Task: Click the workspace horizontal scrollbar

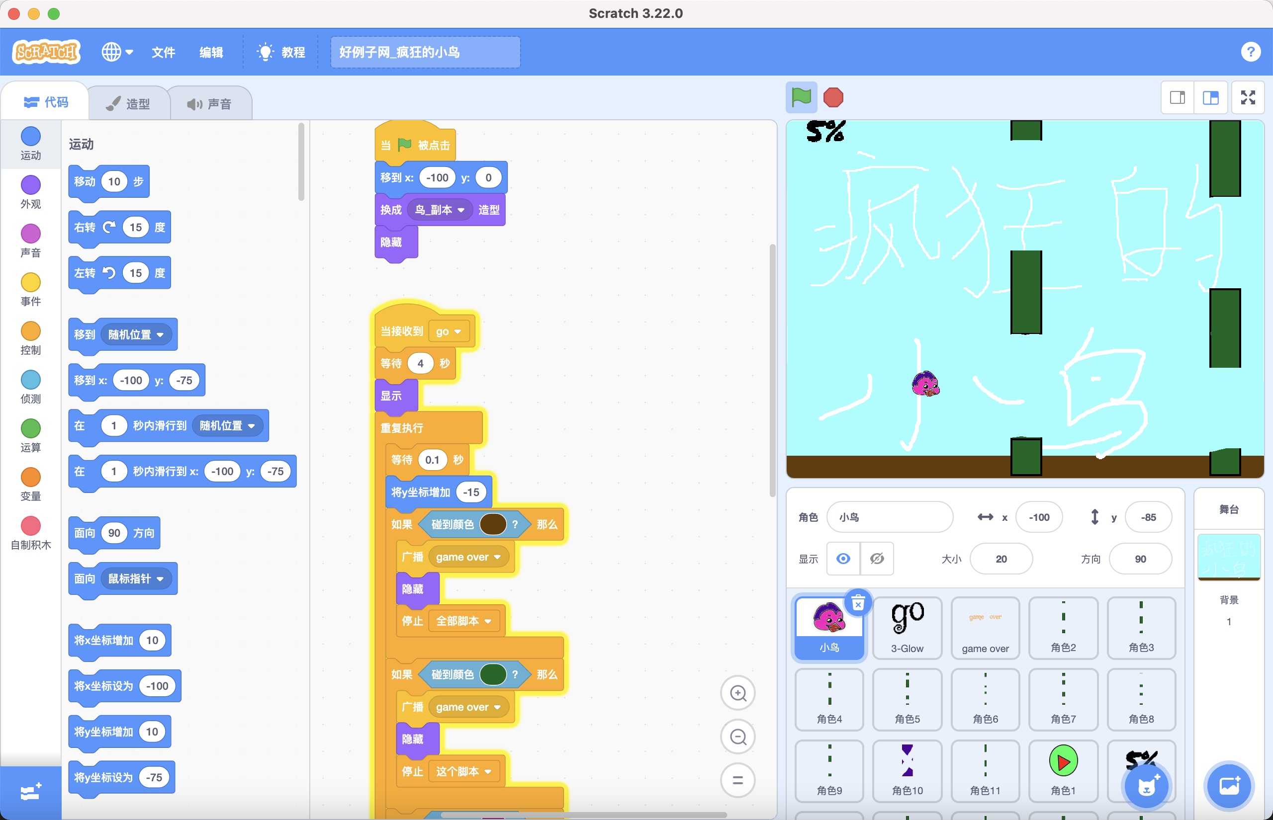Action: (x=583, y=814)
